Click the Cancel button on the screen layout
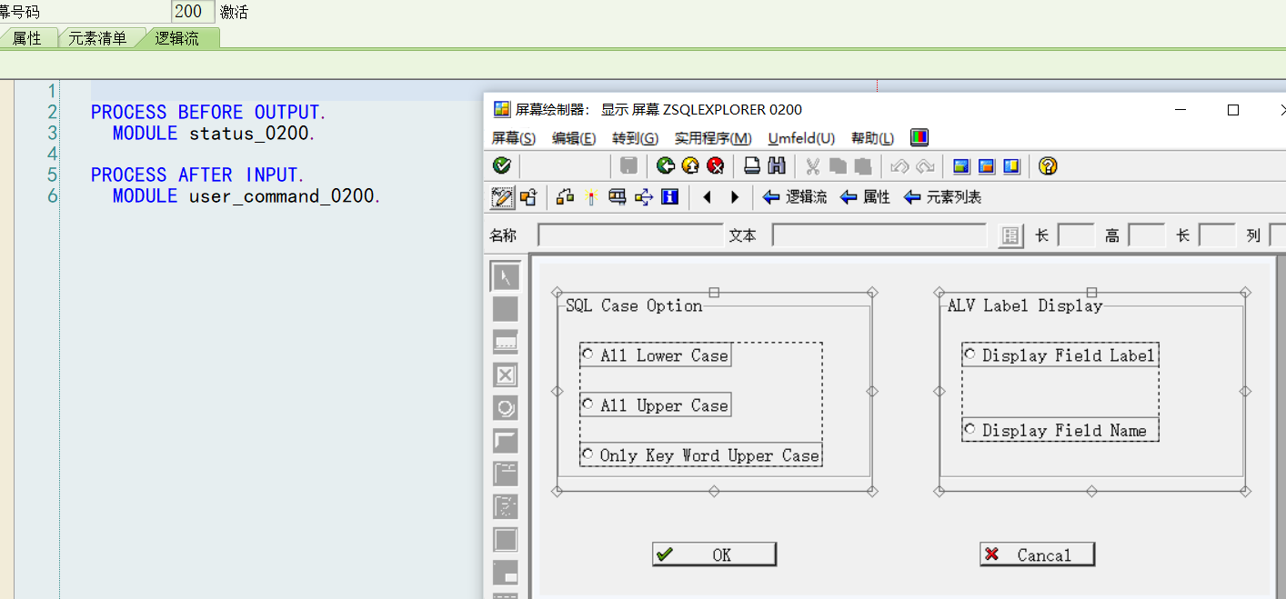Image resolution: width=1286 pixels, height=599 pixels. point(1037,554)
